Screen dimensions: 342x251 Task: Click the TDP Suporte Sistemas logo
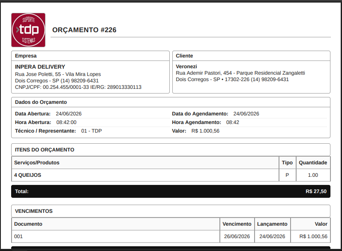click(28, 30)
